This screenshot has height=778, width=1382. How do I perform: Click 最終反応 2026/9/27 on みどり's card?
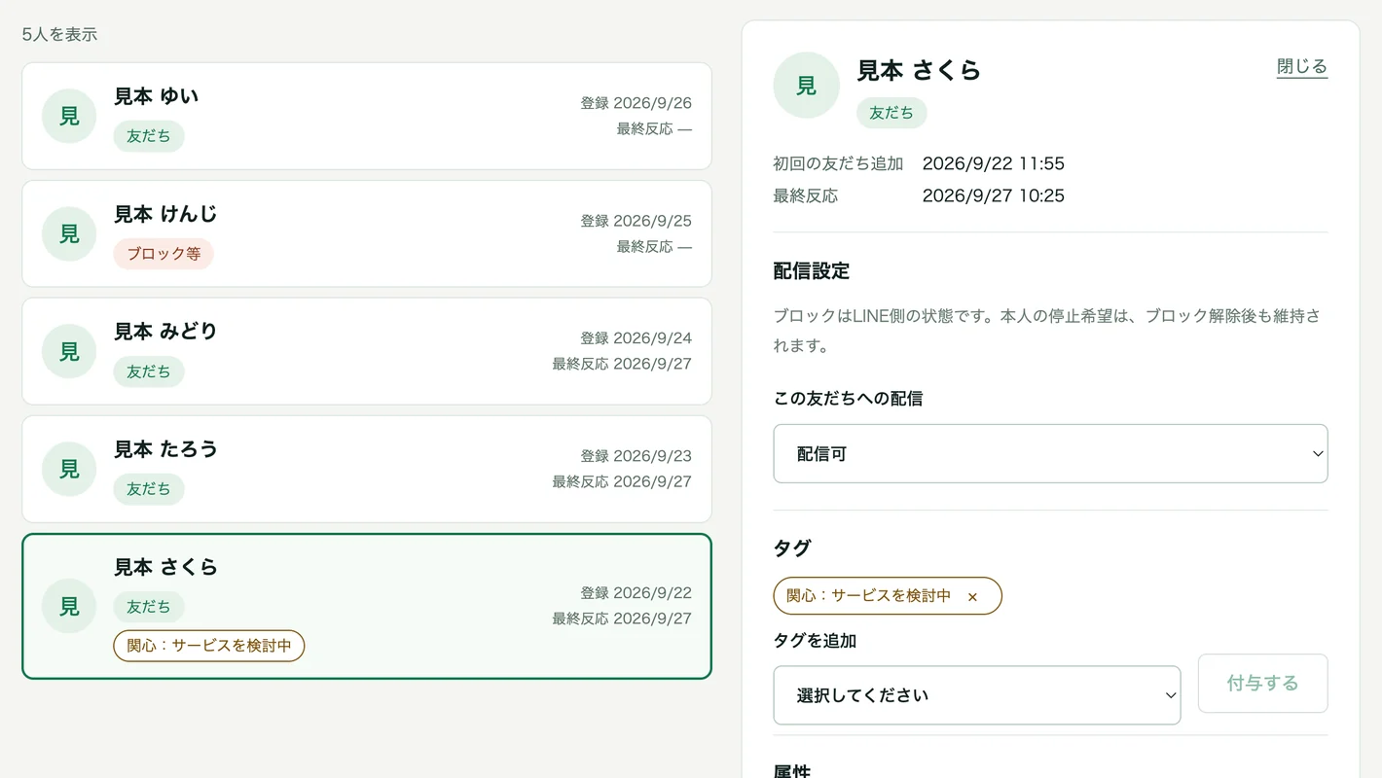pos(622,364)
